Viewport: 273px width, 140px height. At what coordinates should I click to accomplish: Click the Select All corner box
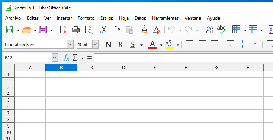(8, 67)
